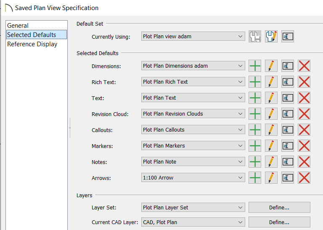This screenshot has height=230, width=323.
Task: Delete the Plot Plan Text default
Action: coord(304,98)
